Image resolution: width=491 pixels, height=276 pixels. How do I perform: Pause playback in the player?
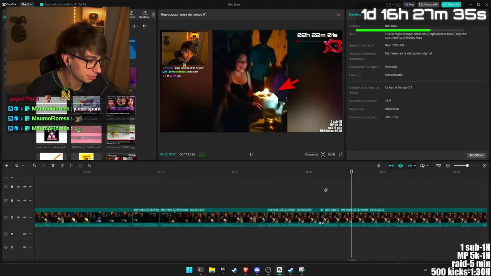point(251,154)
